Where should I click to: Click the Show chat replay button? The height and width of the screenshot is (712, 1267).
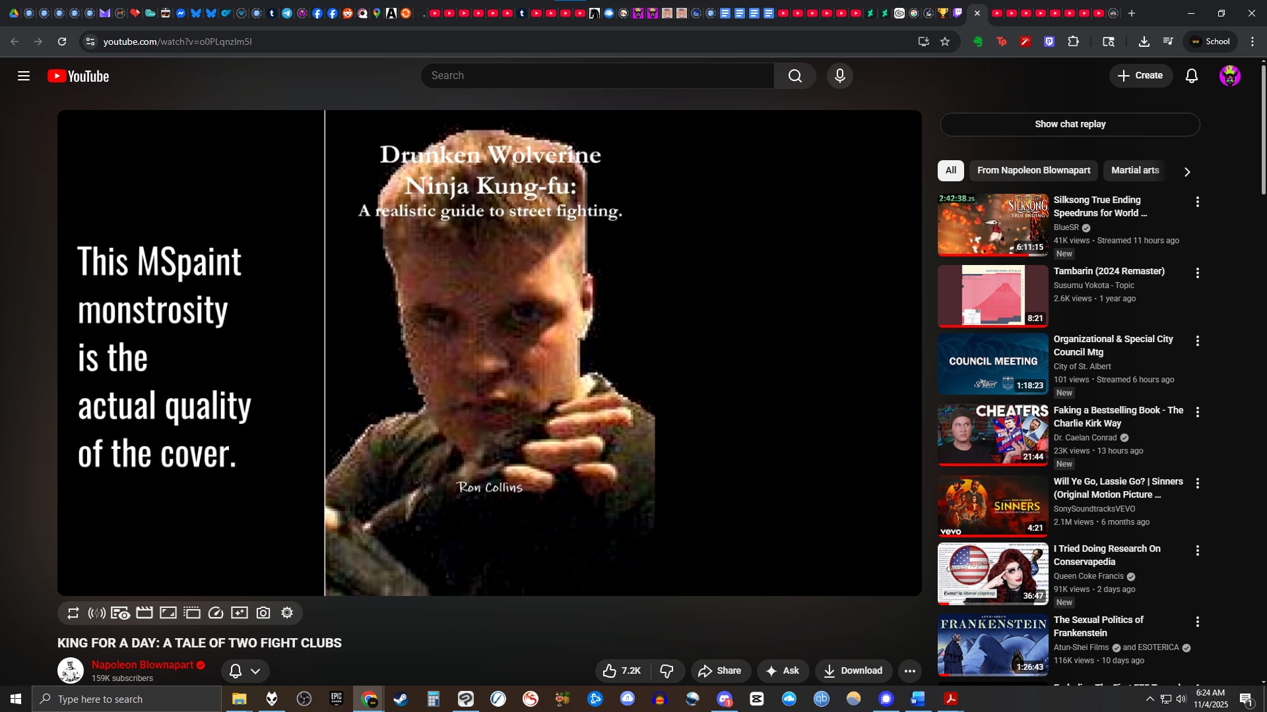coord(1070,124)
